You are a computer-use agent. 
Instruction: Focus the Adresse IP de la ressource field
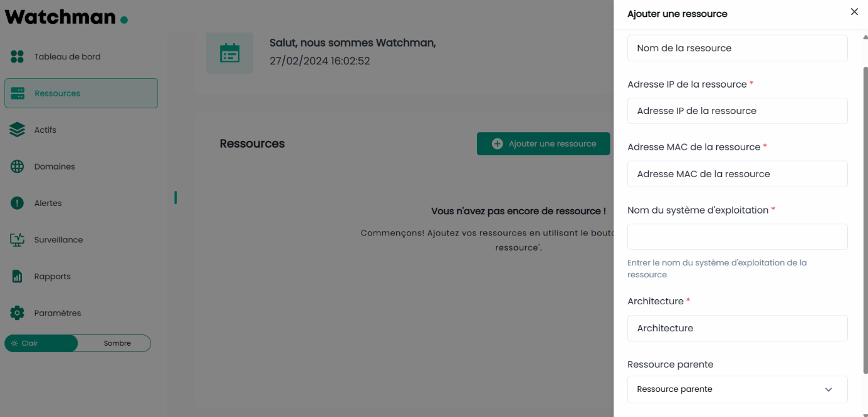[x=737, y=111]
